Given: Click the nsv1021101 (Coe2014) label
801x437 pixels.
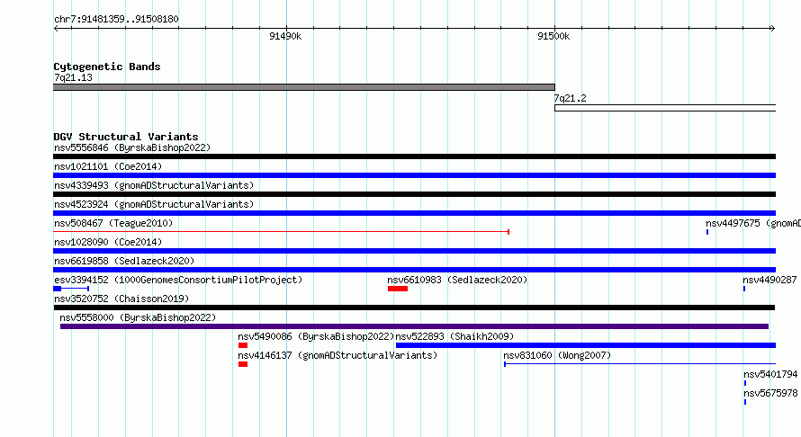Looking at the screenshot, I should coord(108,166).
